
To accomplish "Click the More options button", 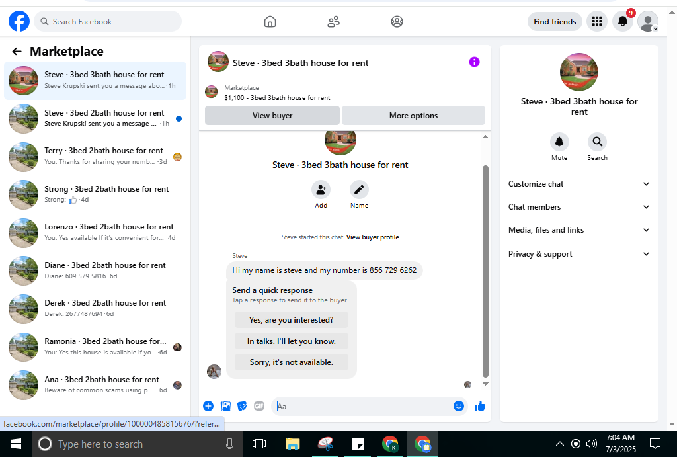I will pos(413,116).
